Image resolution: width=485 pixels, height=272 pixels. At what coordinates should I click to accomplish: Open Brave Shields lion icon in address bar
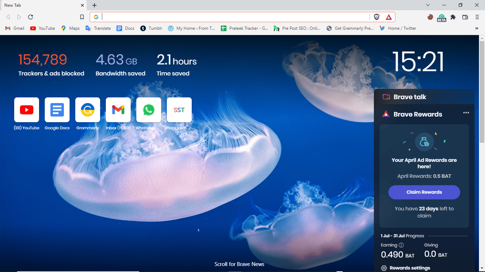[x=377, y=17]
